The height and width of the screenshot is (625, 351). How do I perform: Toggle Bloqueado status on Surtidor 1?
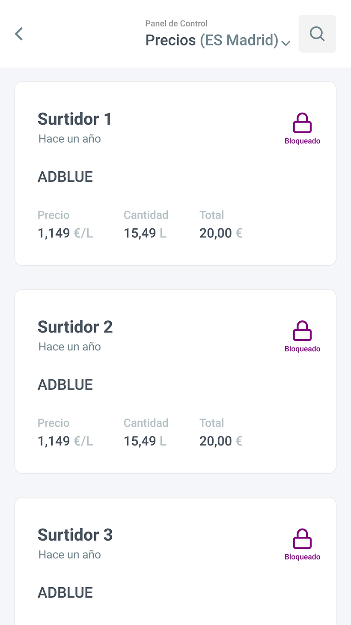click(x=302, y=141)
